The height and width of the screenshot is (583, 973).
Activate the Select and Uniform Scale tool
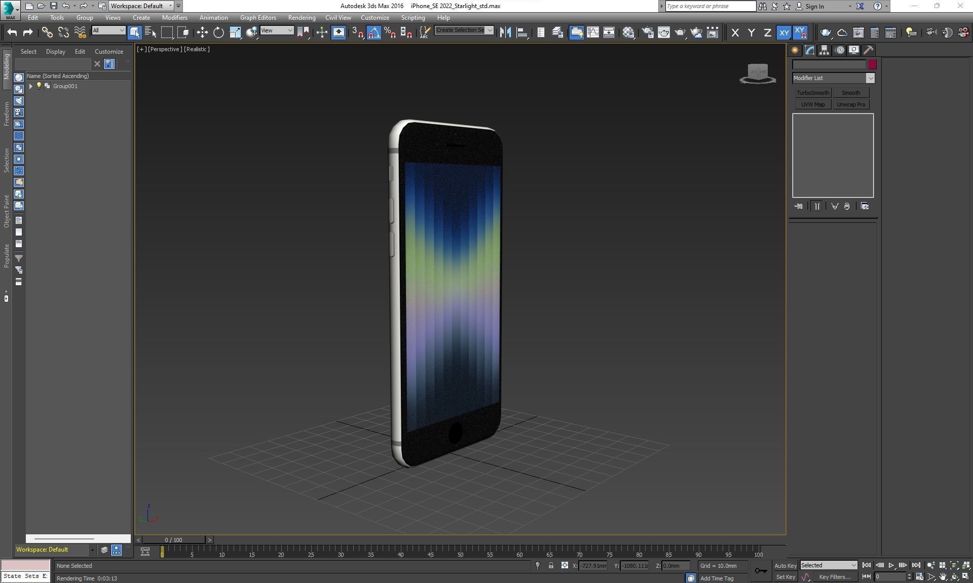coord(235,32)
